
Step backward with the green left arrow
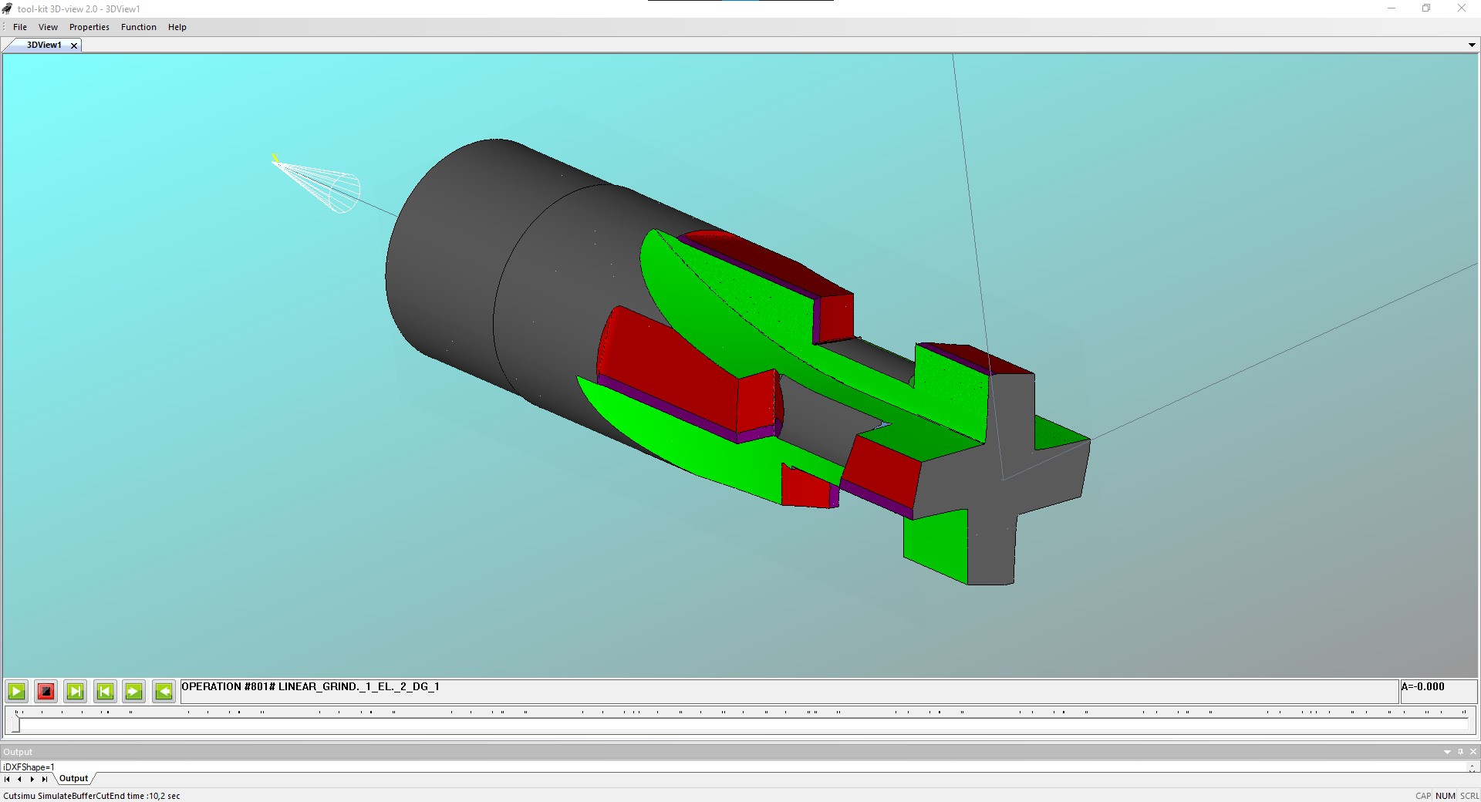coord(164,691)
